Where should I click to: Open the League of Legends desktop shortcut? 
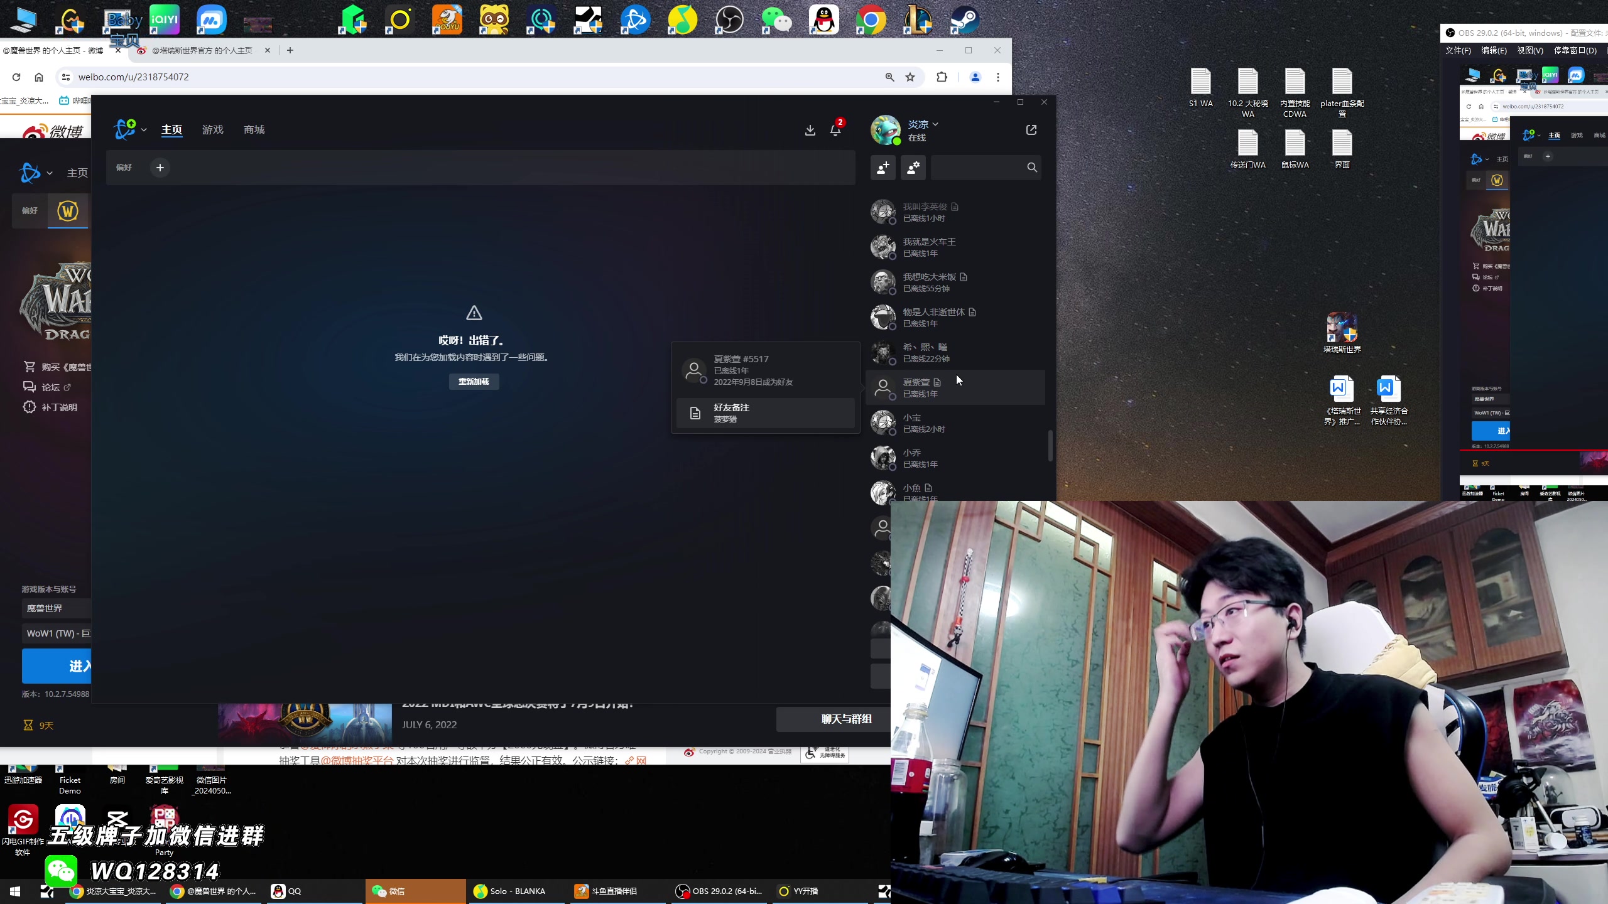(x=918, y=20)
